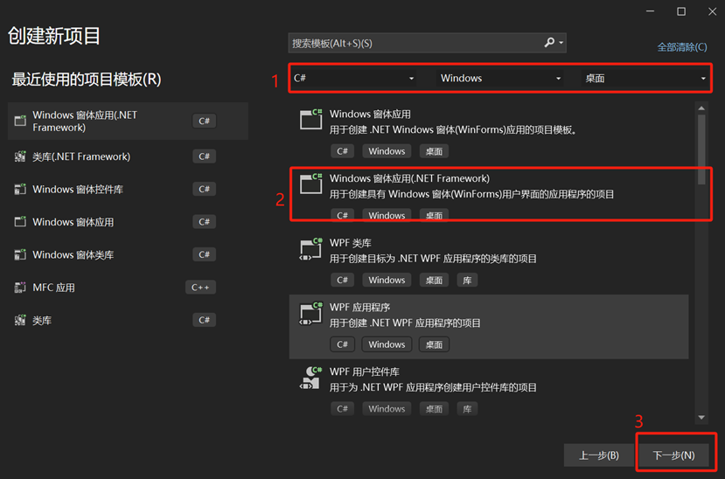The image size is (725, 479).
Task: Click the Windows 窗体应用(.NET Framework) icon in results list
Action: point(310,184)
